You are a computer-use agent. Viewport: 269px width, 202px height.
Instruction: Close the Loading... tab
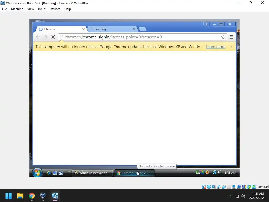[x=134, y=29]
